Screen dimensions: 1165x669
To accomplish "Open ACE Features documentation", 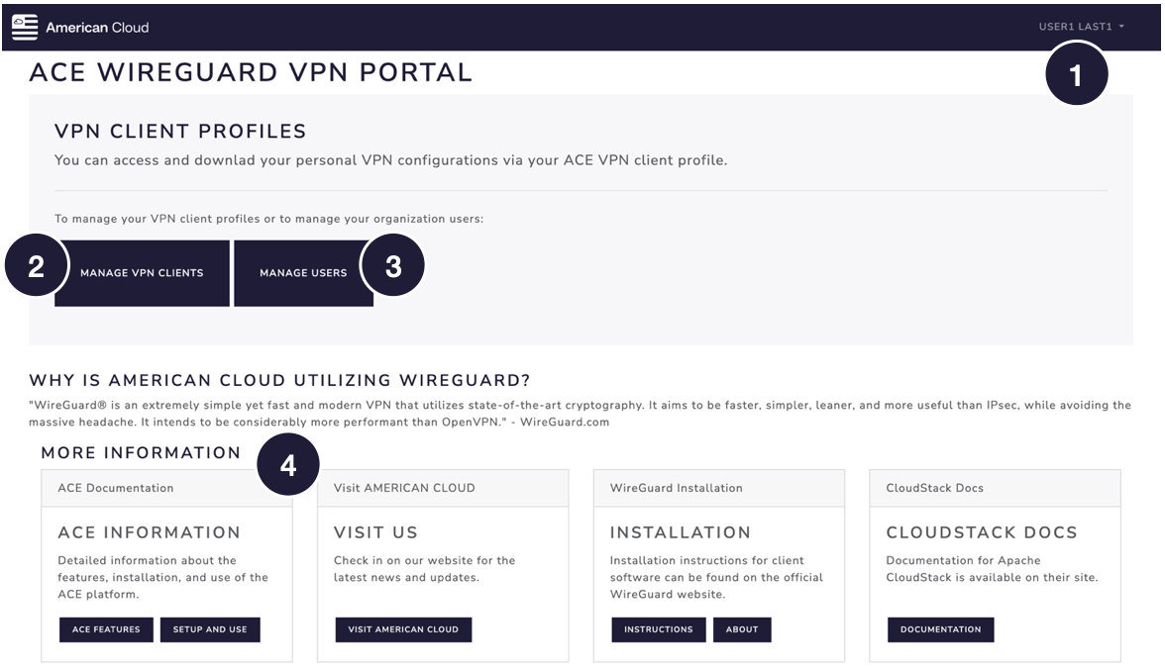I will click(106, 629).
